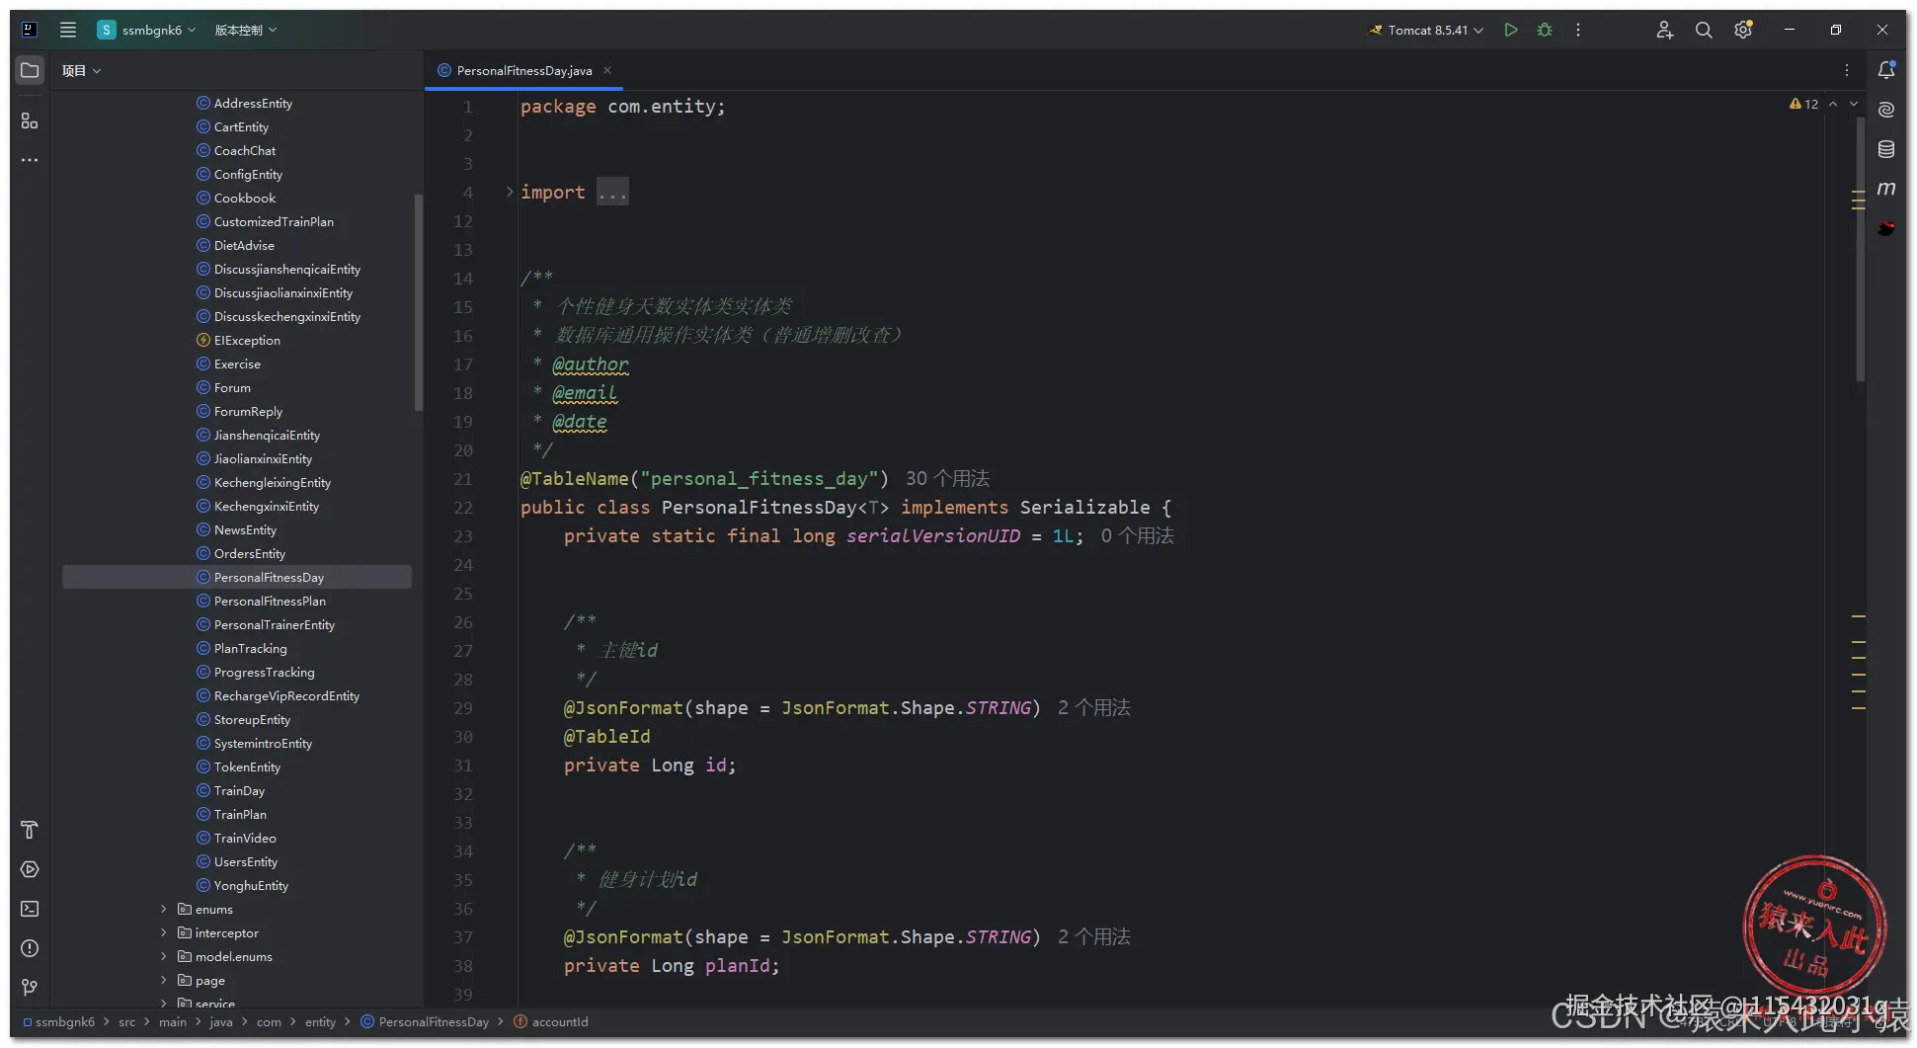Open the Structure tool window

point(30,121)
